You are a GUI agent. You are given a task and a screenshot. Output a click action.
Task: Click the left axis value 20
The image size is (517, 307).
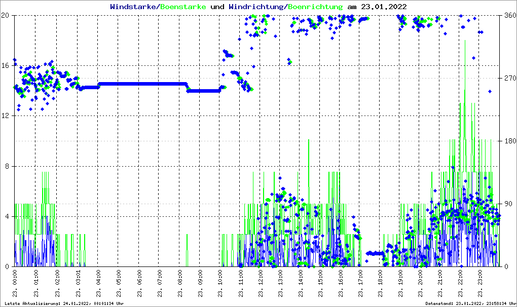coord(5,15)
